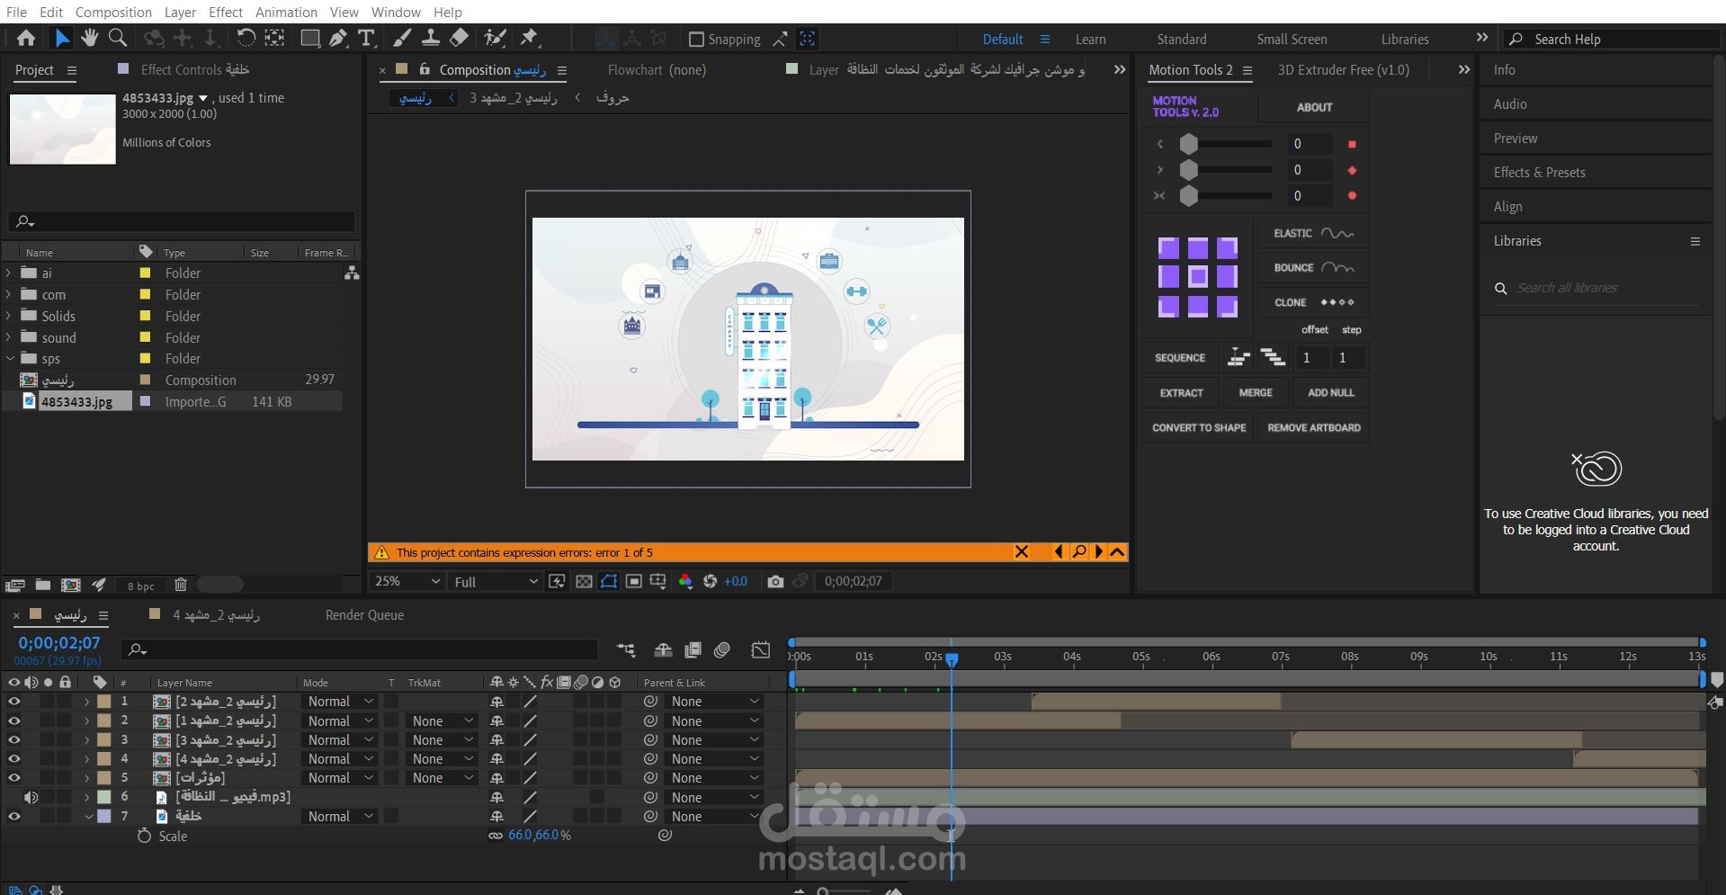Image resolution: width=1726 pixels, height=895 pixels.
Task: Open the Full resolution dropdown
Action: pos(495,582)
